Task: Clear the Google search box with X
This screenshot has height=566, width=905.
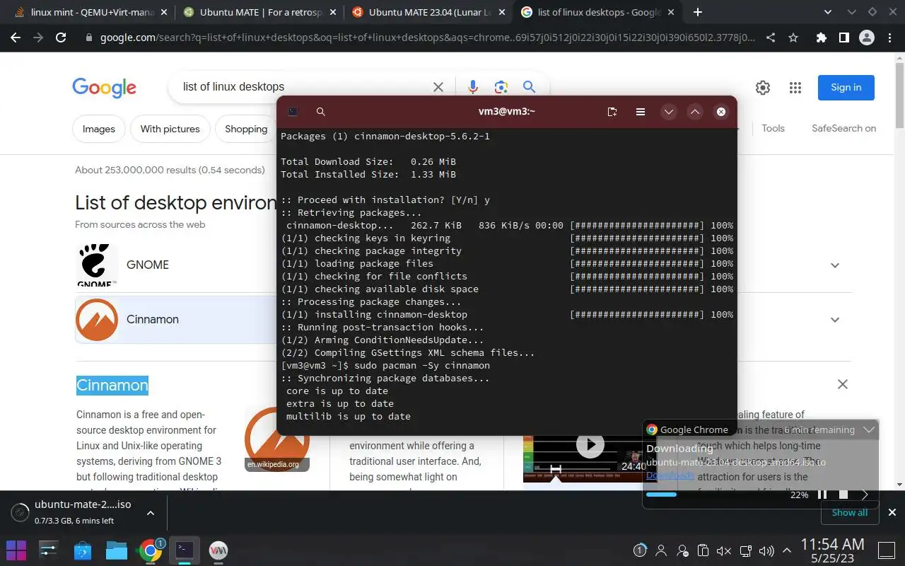Action: (x=438, y=87)
